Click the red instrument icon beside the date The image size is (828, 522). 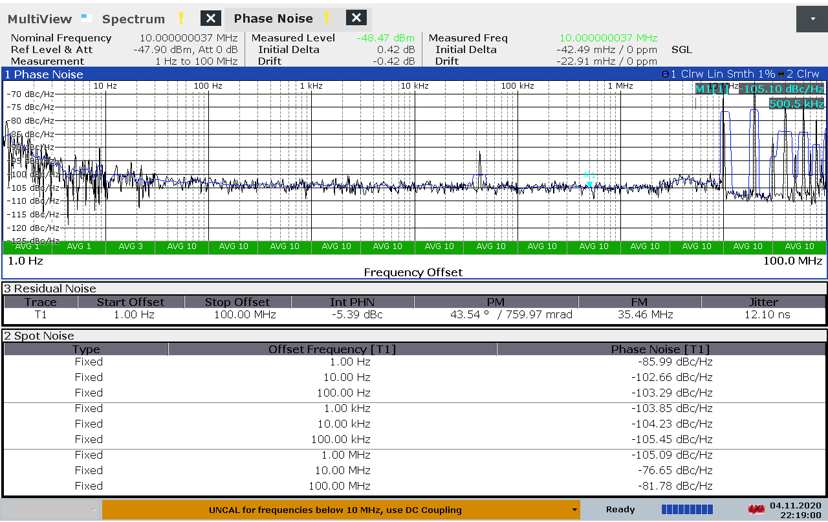click(x=755, y=509)
